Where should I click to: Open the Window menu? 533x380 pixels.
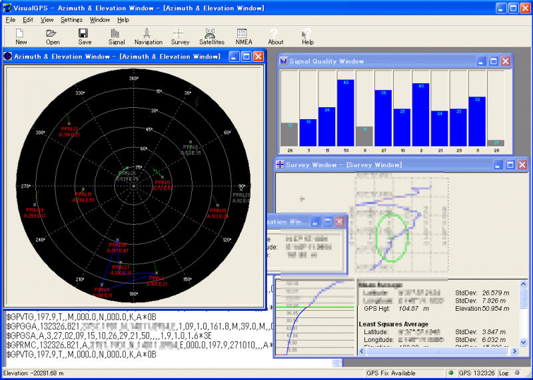100,20
